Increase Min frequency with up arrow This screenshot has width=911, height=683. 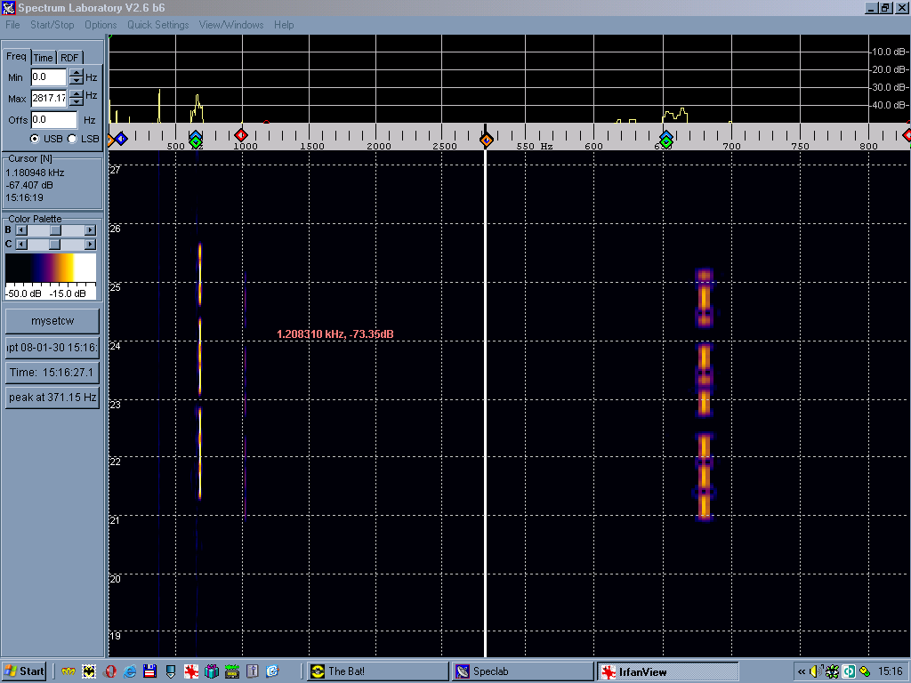click(x=77, y=73)
